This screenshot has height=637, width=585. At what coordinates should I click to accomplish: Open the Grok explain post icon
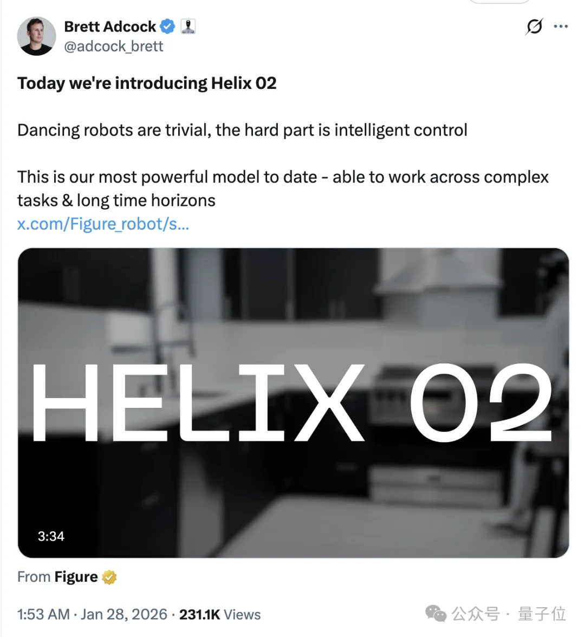click(535, 26)
